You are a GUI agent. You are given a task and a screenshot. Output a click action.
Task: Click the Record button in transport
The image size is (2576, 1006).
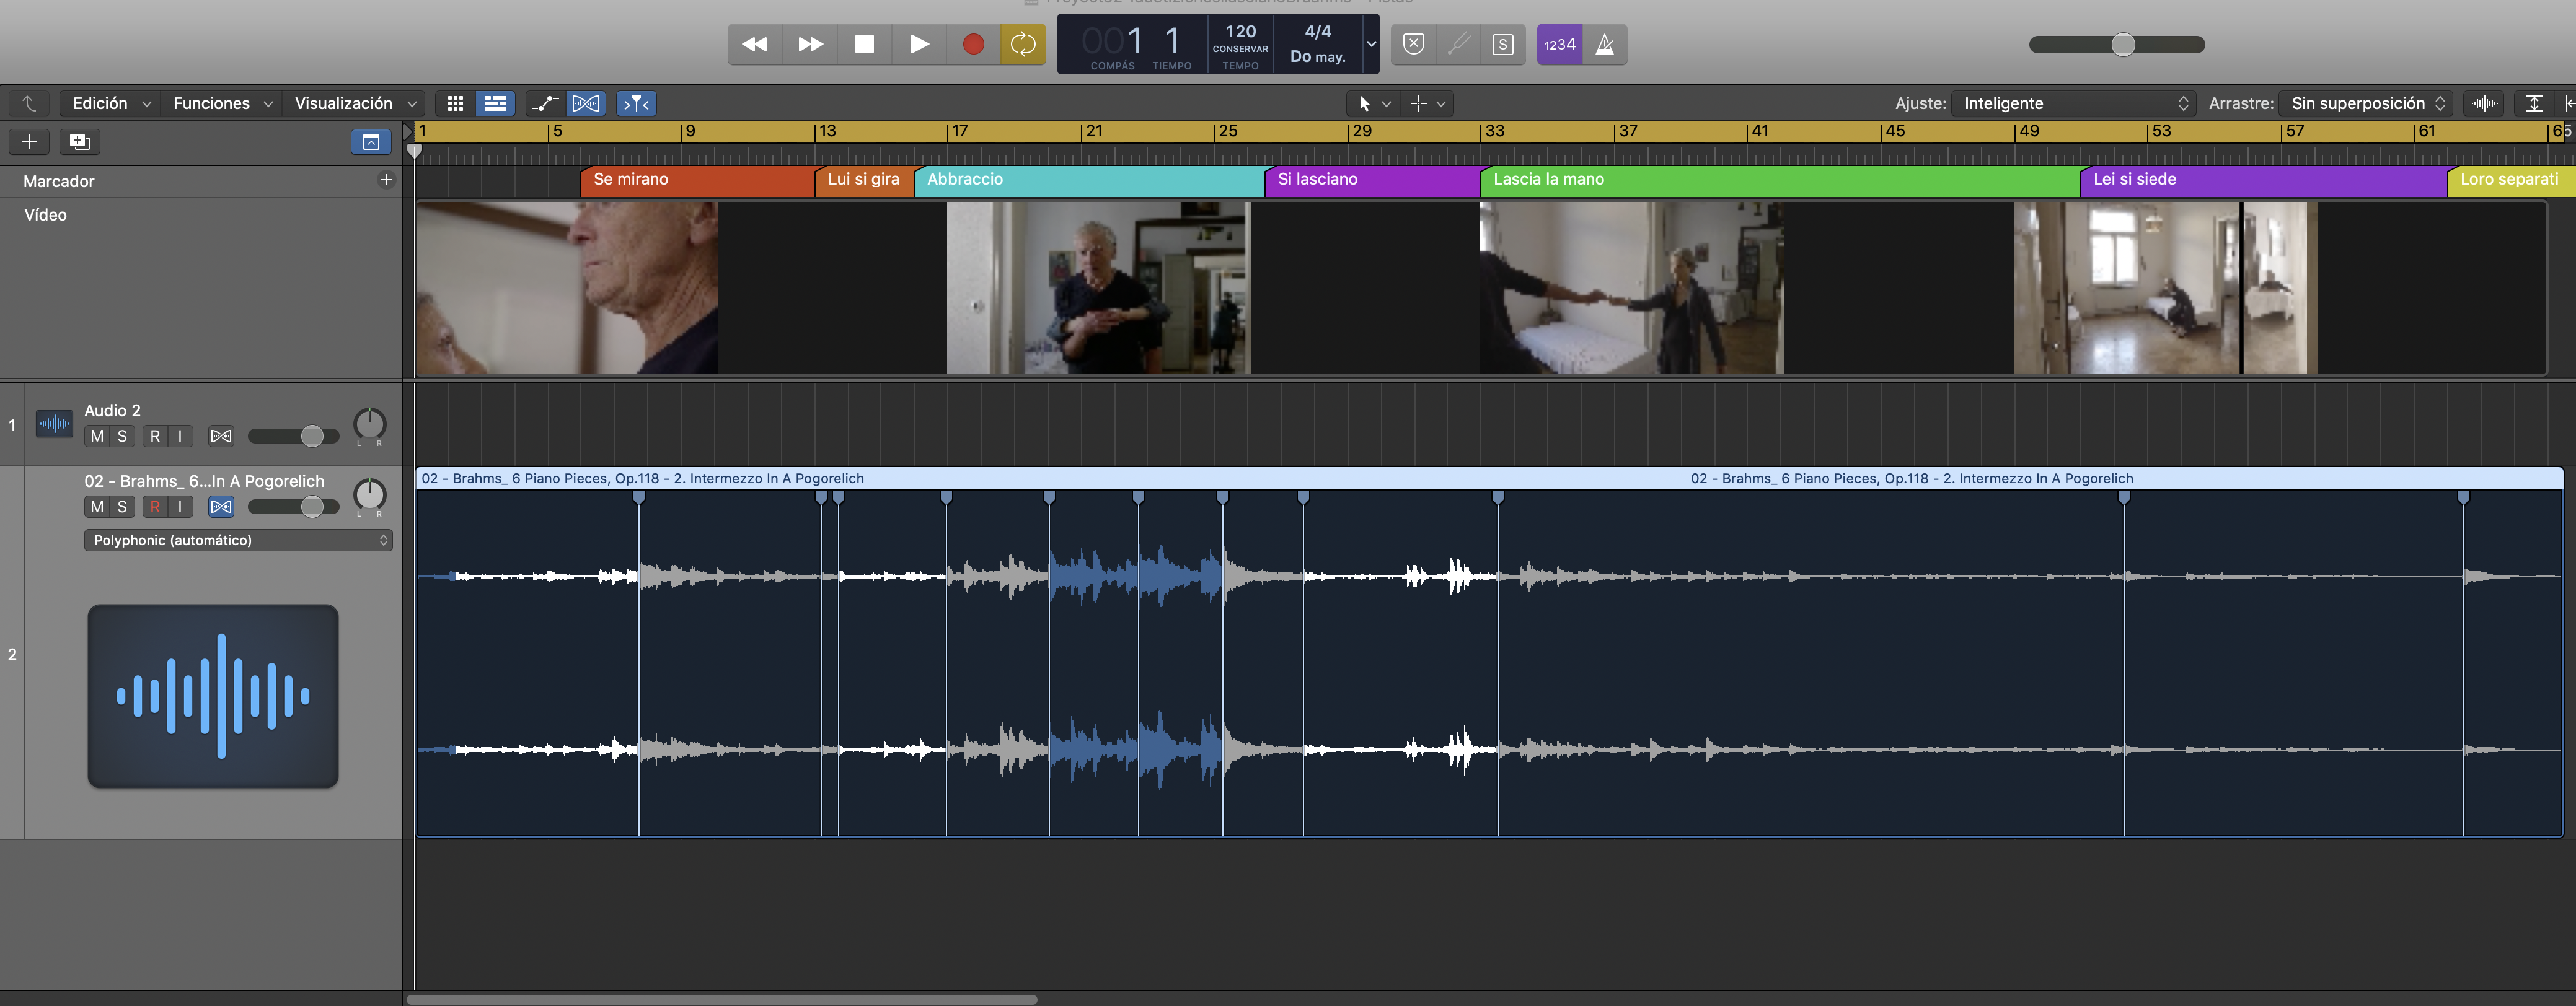(x=972, y=44)
